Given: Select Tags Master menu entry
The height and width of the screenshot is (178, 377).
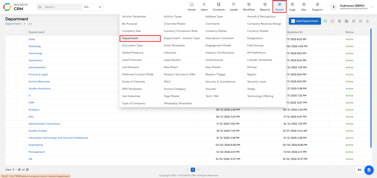Looking at the screenshot, I should [x=172, y=96].
